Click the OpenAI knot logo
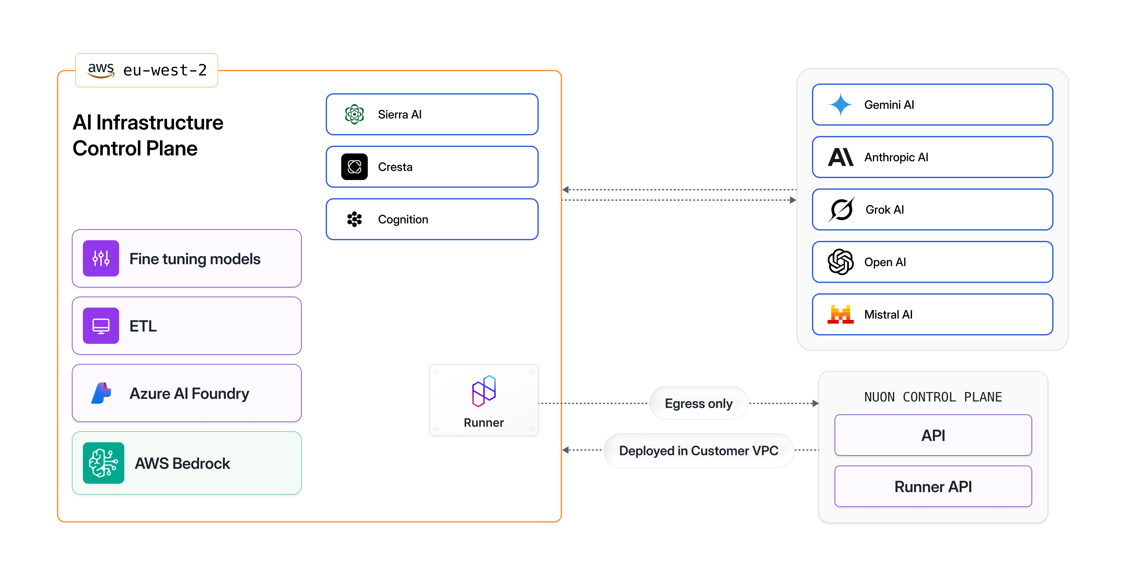The height and width of the screenshot is (575, 1126). click(840, 262)
